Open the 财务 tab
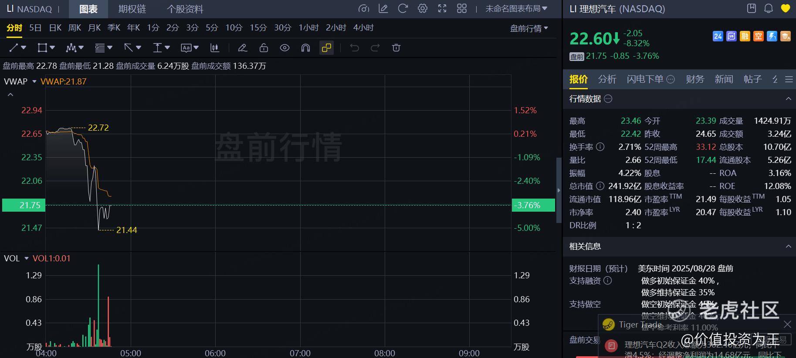The height and width of the screenshot is (358, 796). click(694, 79)
